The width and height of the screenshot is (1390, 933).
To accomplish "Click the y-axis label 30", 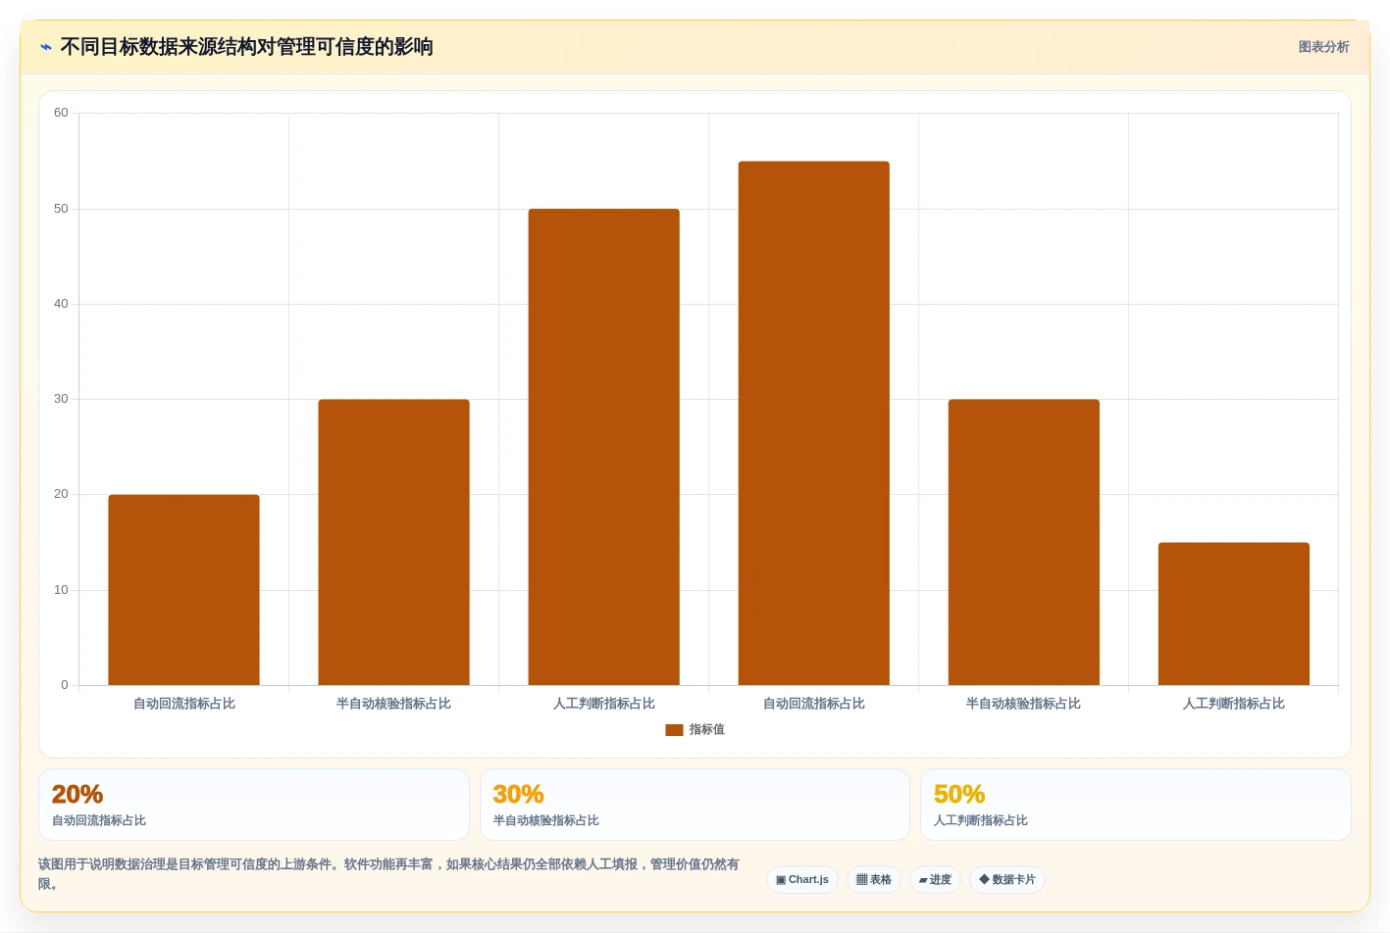I will (61, 399).
